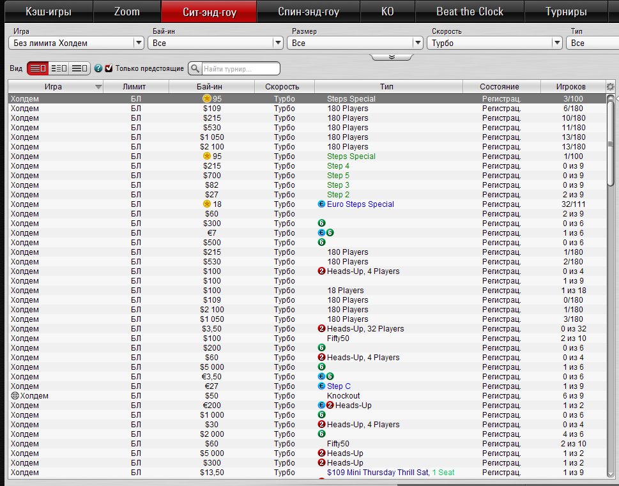Switch to Beat the Clock tab

tap(470, 11)
